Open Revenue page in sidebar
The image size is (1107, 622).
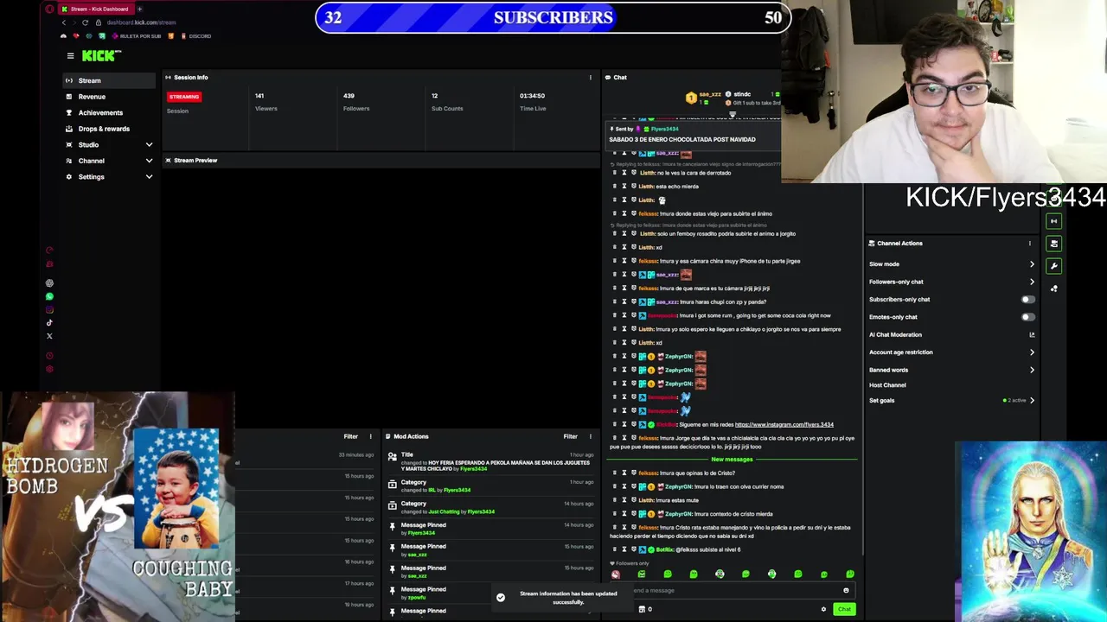pos(109,97)
